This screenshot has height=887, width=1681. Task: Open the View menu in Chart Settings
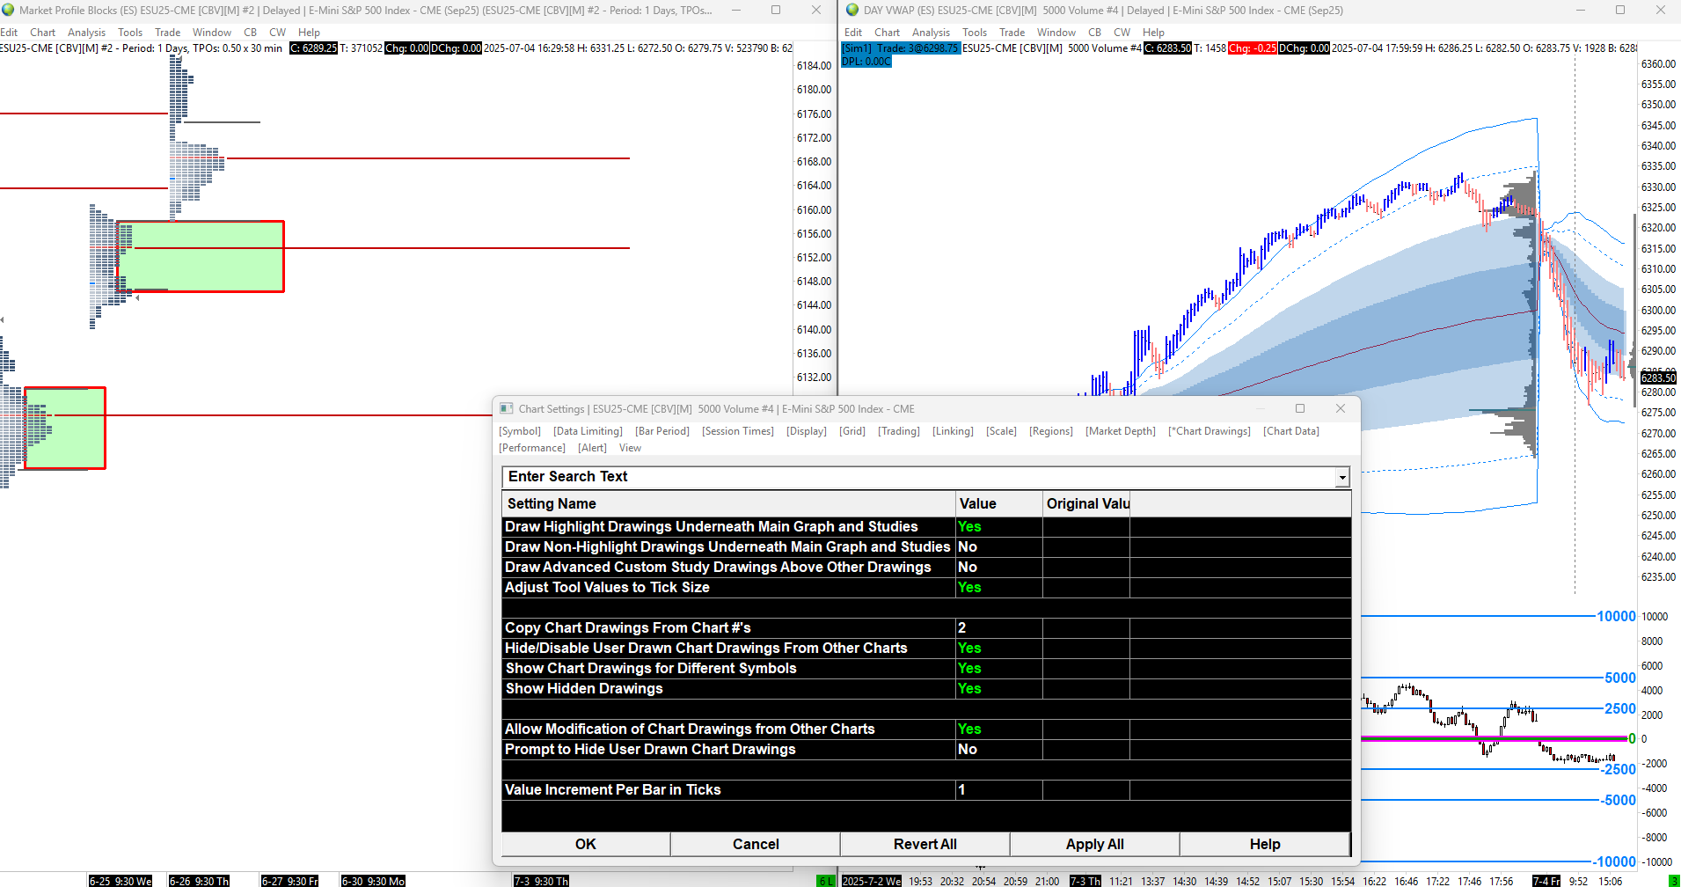click(630, 448)
